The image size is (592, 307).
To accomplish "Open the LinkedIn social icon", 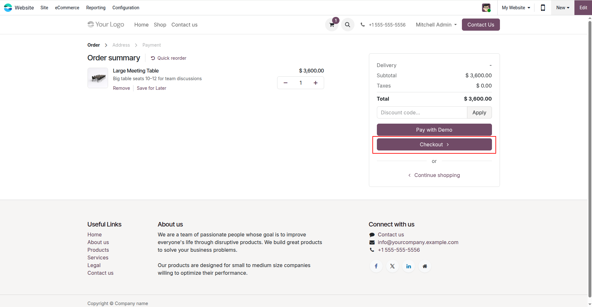I will click(408, 266).
